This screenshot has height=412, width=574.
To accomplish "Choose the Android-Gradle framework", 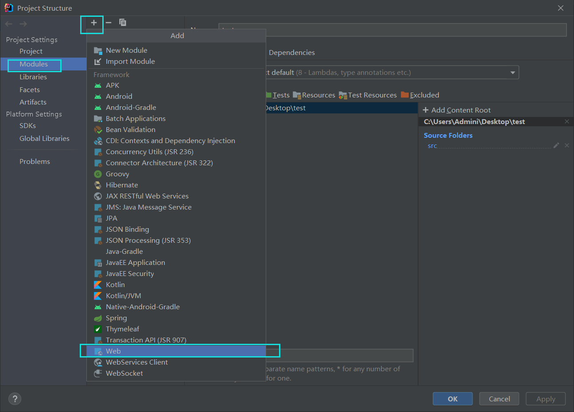I will click(176, 108).
